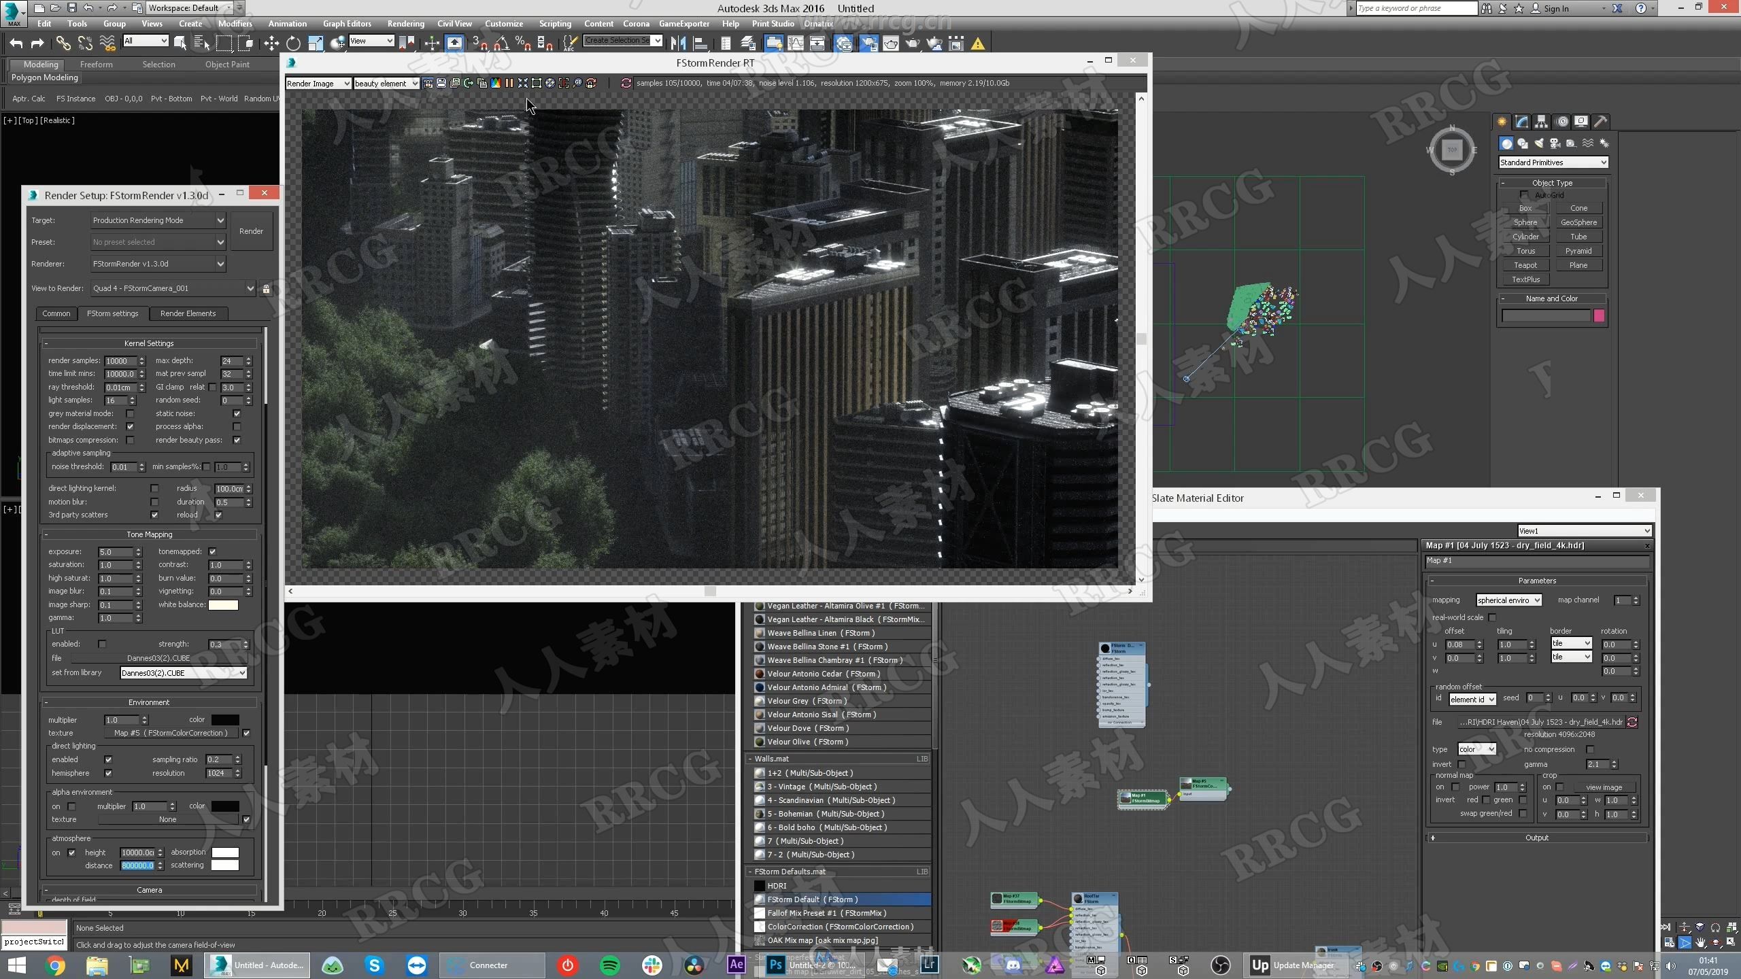Select the Shapes category icon
The width and height of the screenshot is (1741, 979).
click(1523, 143)
